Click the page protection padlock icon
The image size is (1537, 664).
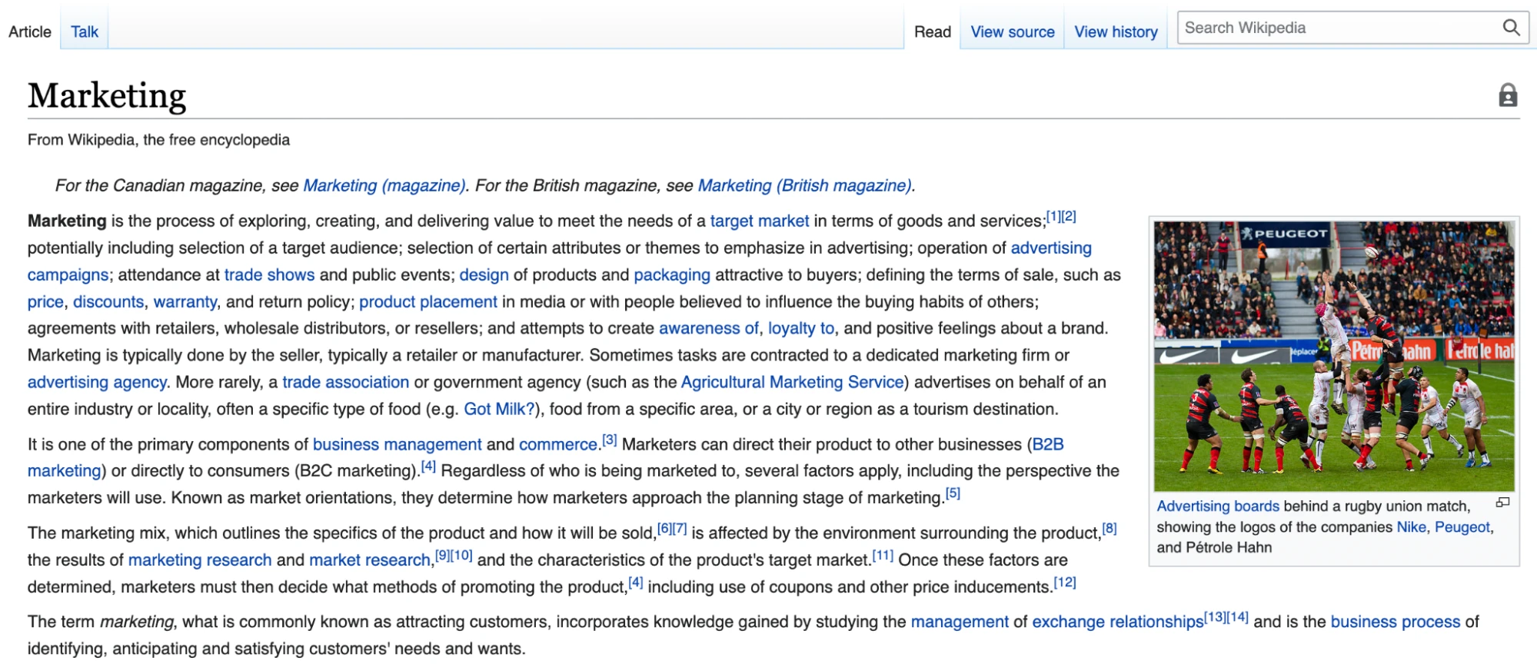click(x=1508, y=95)
